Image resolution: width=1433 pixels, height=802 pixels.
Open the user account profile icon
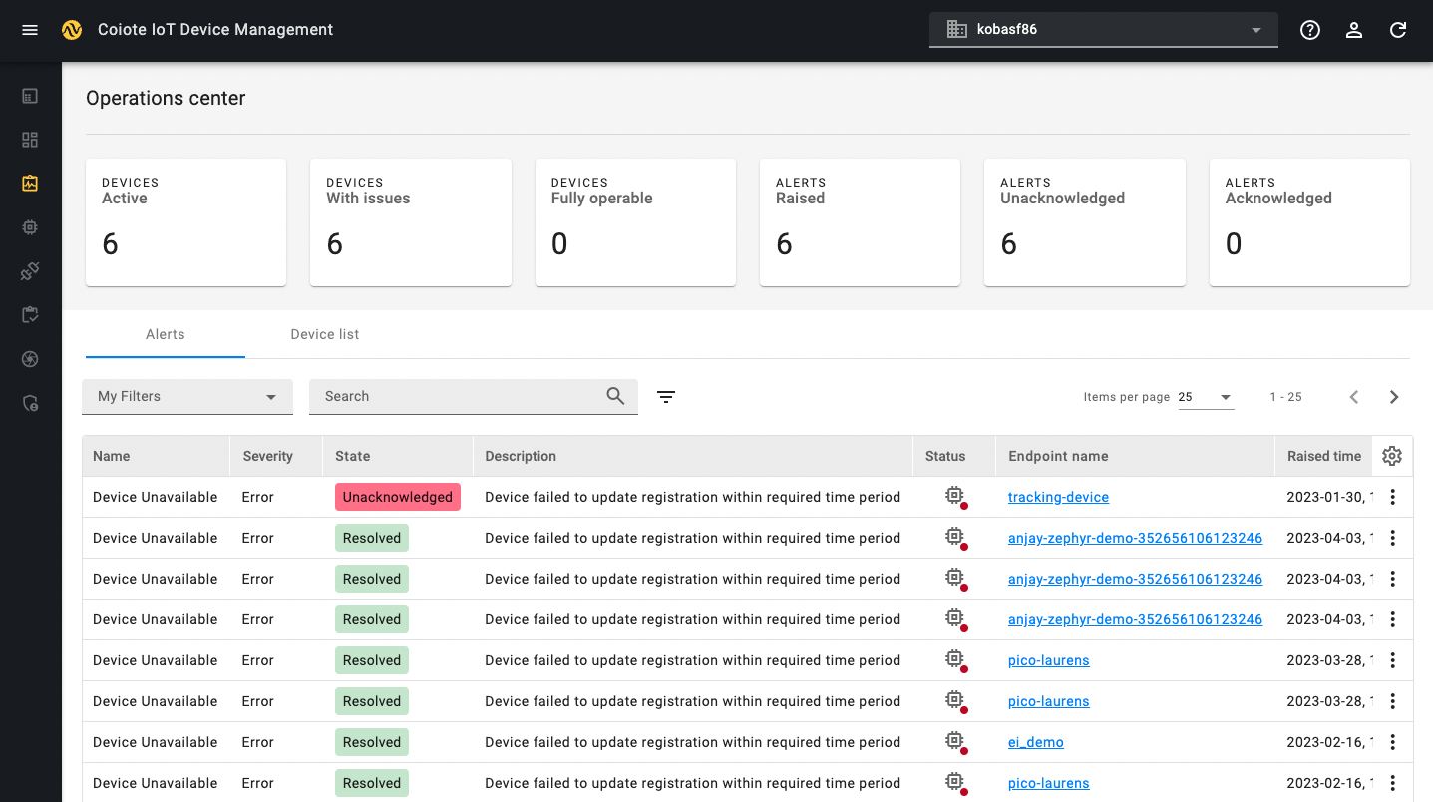(1354, 30)
